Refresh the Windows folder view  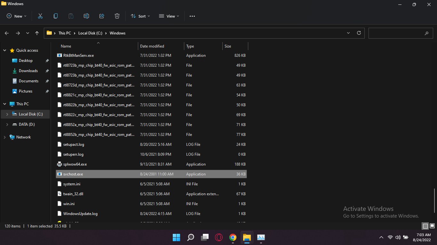(x=359, y=33)
